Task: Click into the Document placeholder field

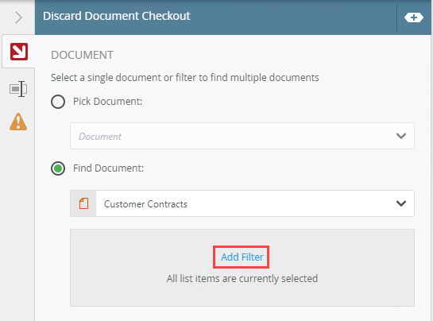Action: 242,136
